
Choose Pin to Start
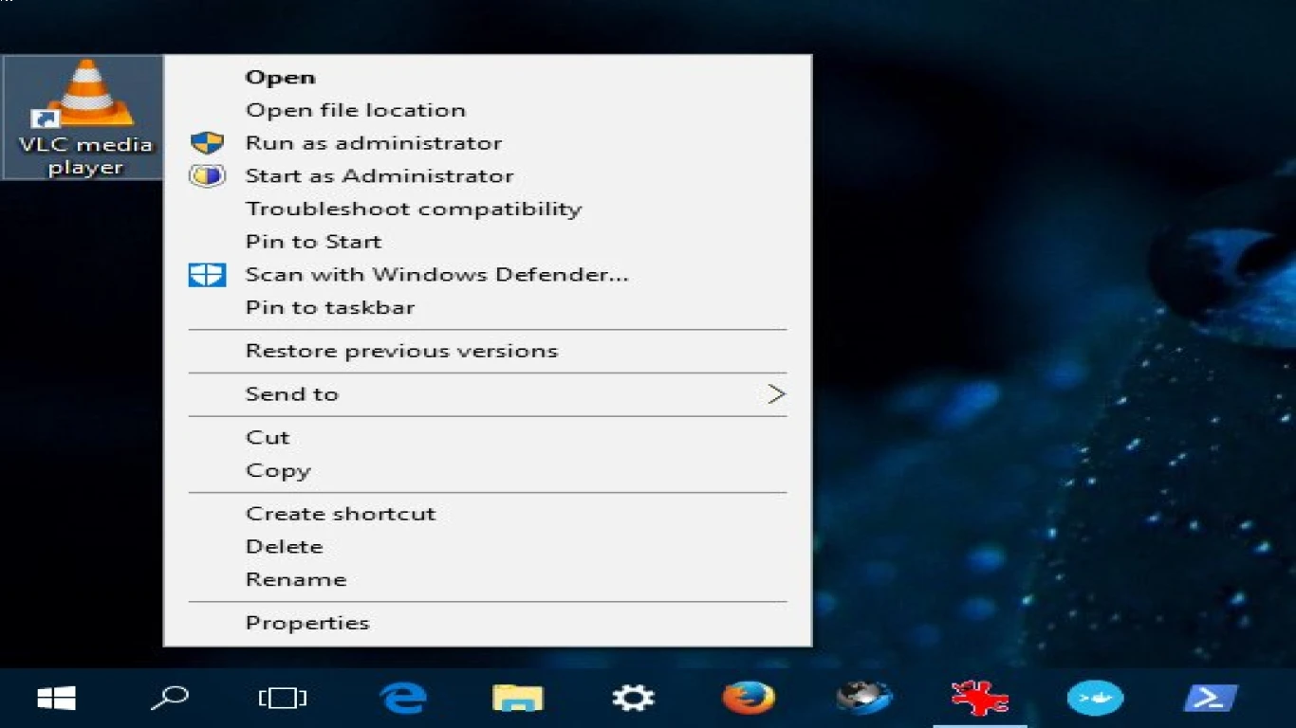(x=313, y=242)
